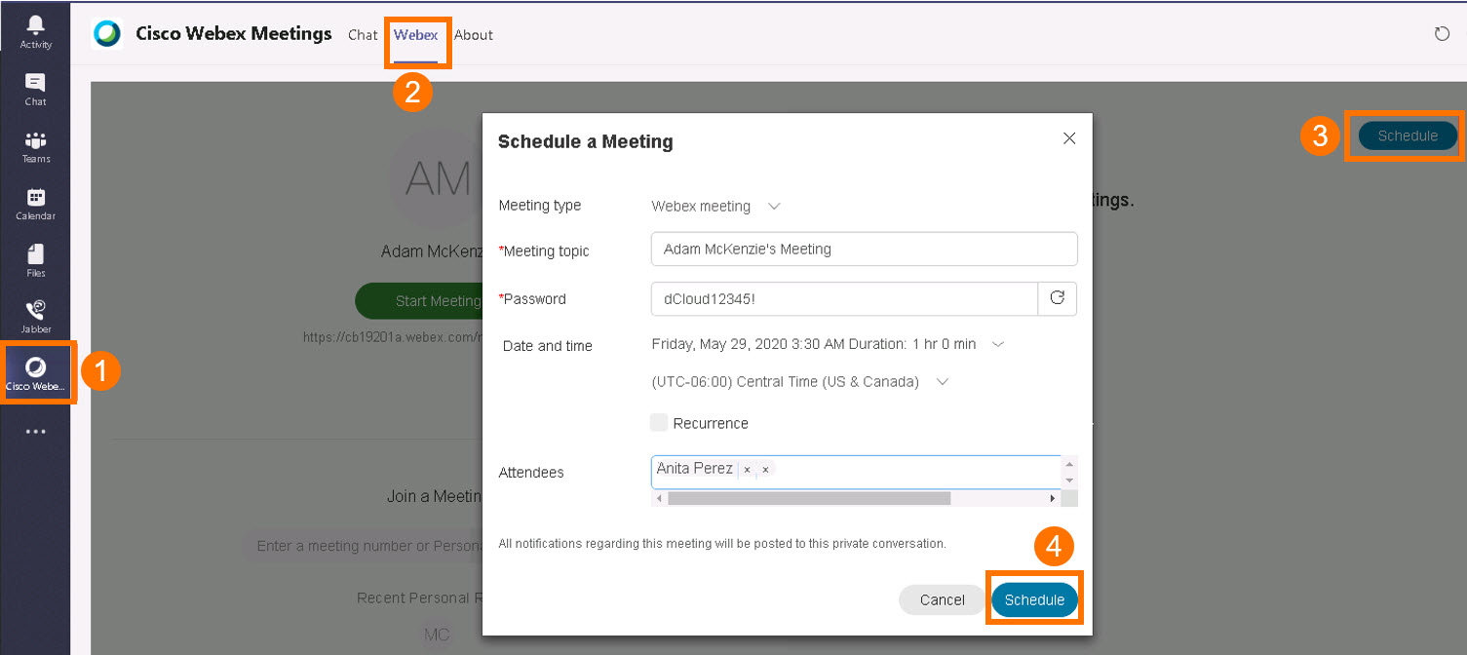Enable the Recurrence checkbox
This screenshot has height=655, width=1467.
coord(660,423)
